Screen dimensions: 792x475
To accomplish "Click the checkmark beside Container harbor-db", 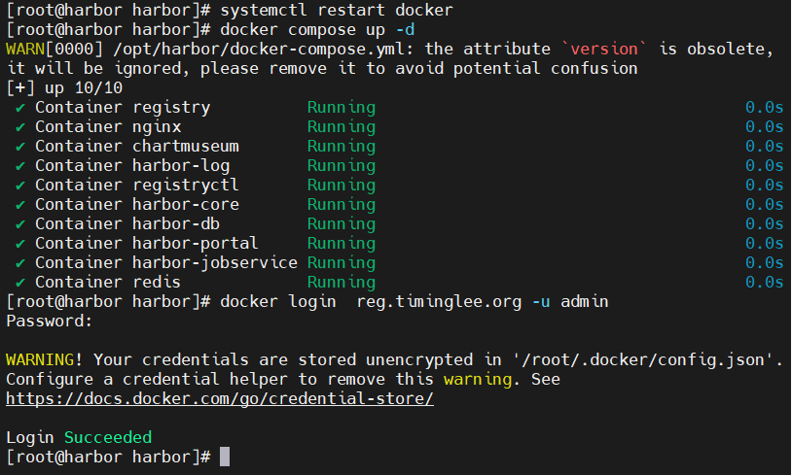I will [20, 224].
